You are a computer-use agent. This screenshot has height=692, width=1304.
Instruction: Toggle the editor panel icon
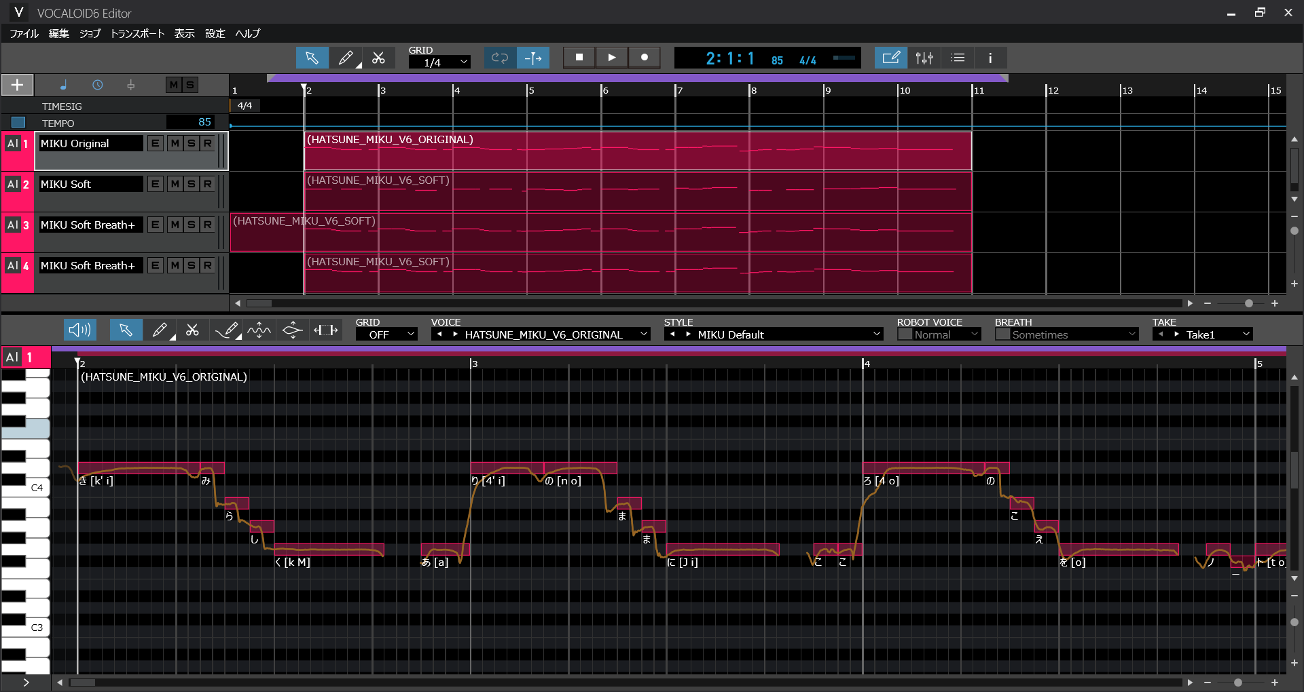coord(890,58)
